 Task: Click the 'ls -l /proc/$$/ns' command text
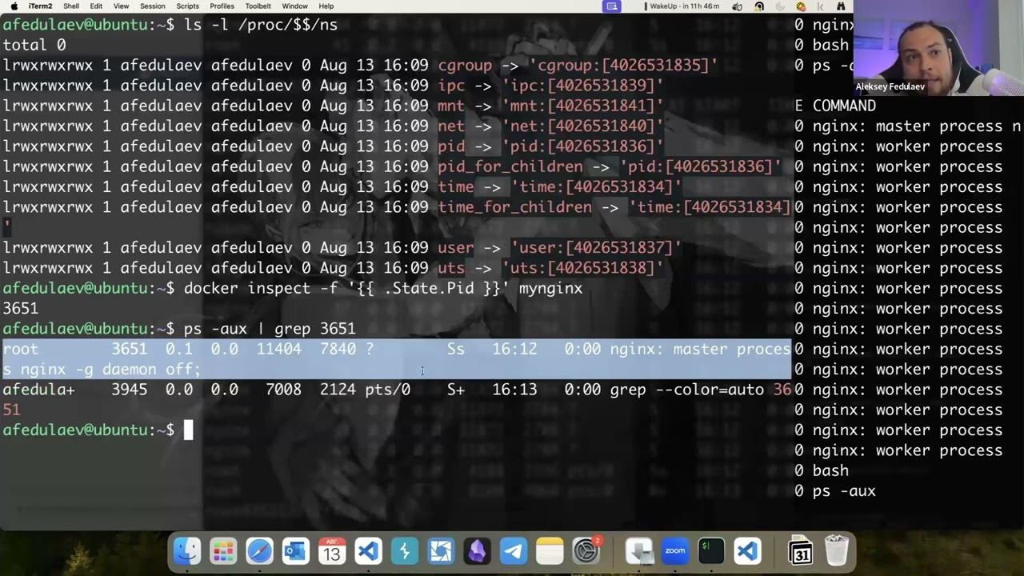[261, 25]
